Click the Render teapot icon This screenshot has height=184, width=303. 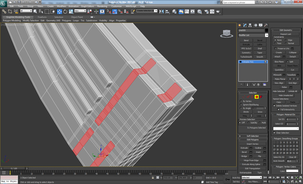click(x=218, y=11)
